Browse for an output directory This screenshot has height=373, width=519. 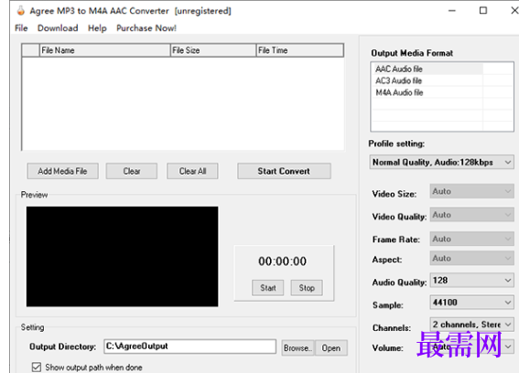[x=297, y=348]
